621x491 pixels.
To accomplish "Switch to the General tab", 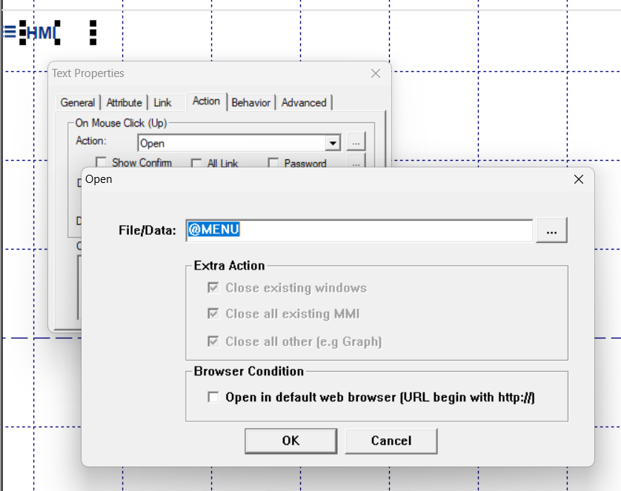I will (78, 103).
